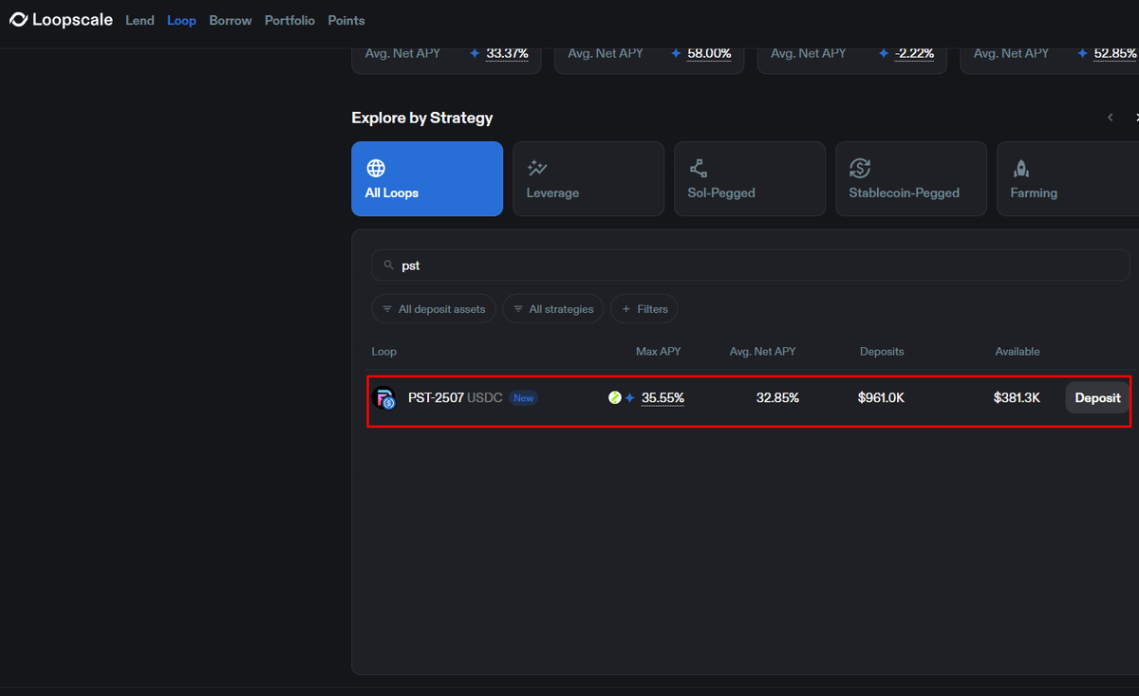Sort by the Deposits column header

coord(881,352)
